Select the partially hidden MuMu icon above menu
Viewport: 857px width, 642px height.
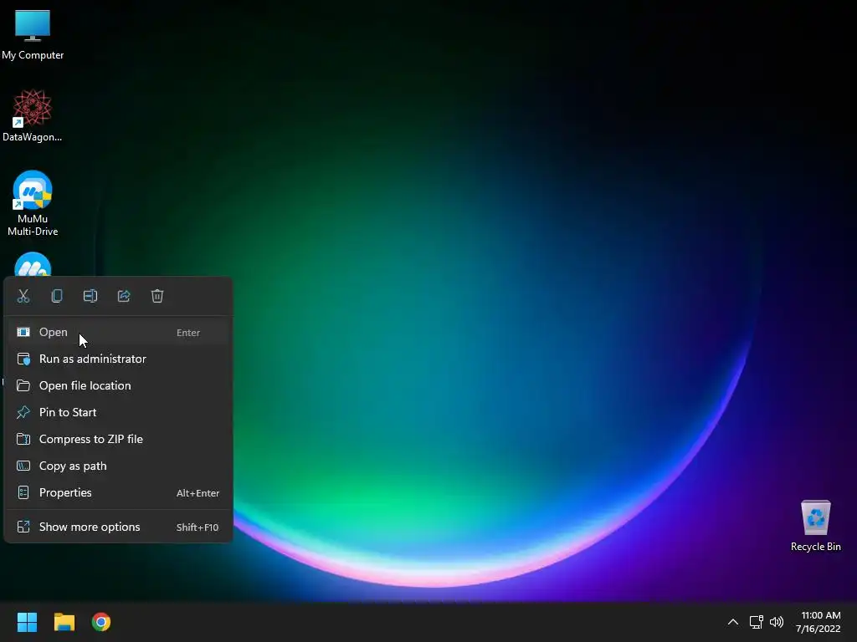tap(33, 264)
